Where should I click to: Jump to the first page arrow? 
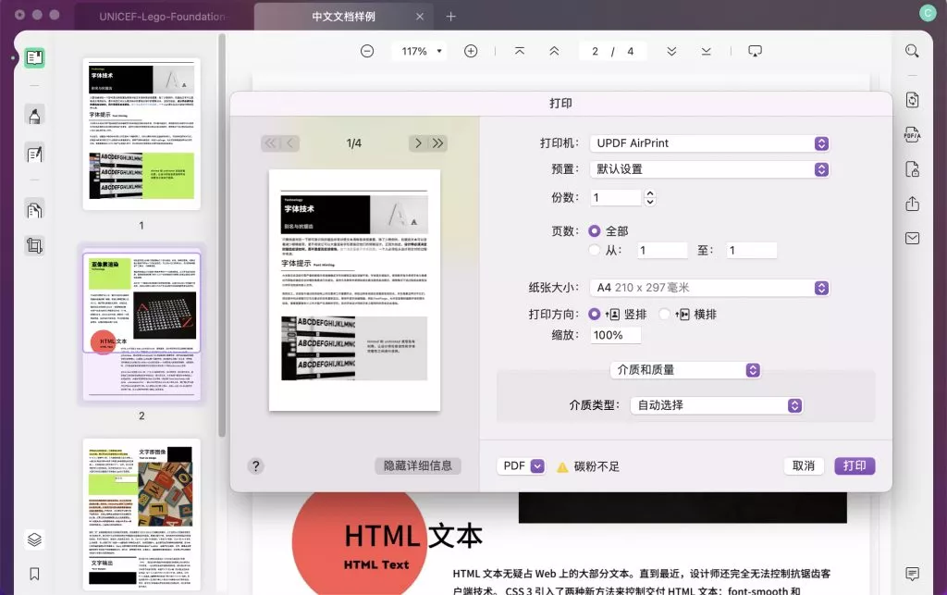520,51
